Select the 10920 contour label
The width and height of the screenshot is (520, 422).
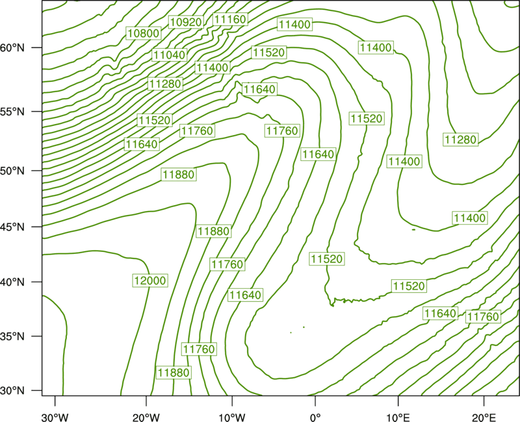coord(185,22)
